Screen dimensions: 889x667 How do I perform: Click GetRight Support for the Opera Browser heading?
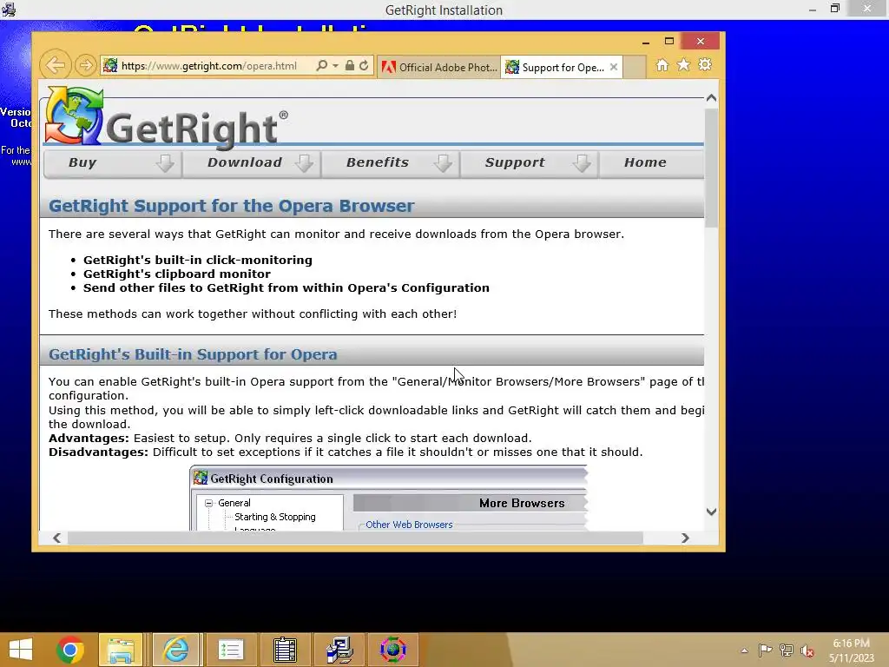(x=231, y=206)
